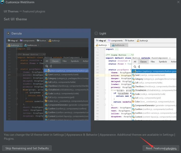Click the Darcula theme preview image
Screen dimensions: 181x153
point(47,79)
